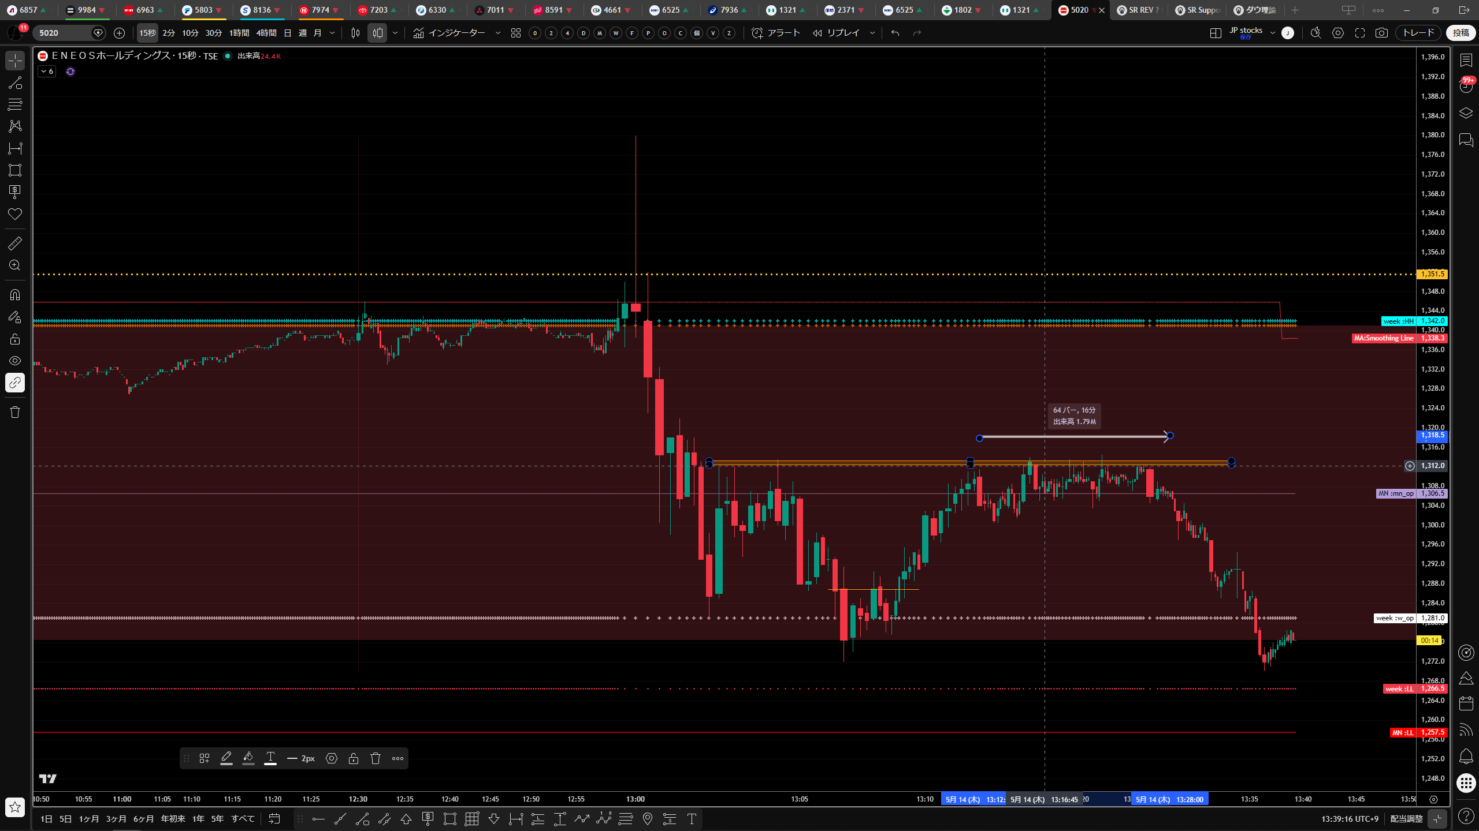Expand the indicator favorites chevron
The height and width of the screenshot is (831, 1479).
[498, 33]
